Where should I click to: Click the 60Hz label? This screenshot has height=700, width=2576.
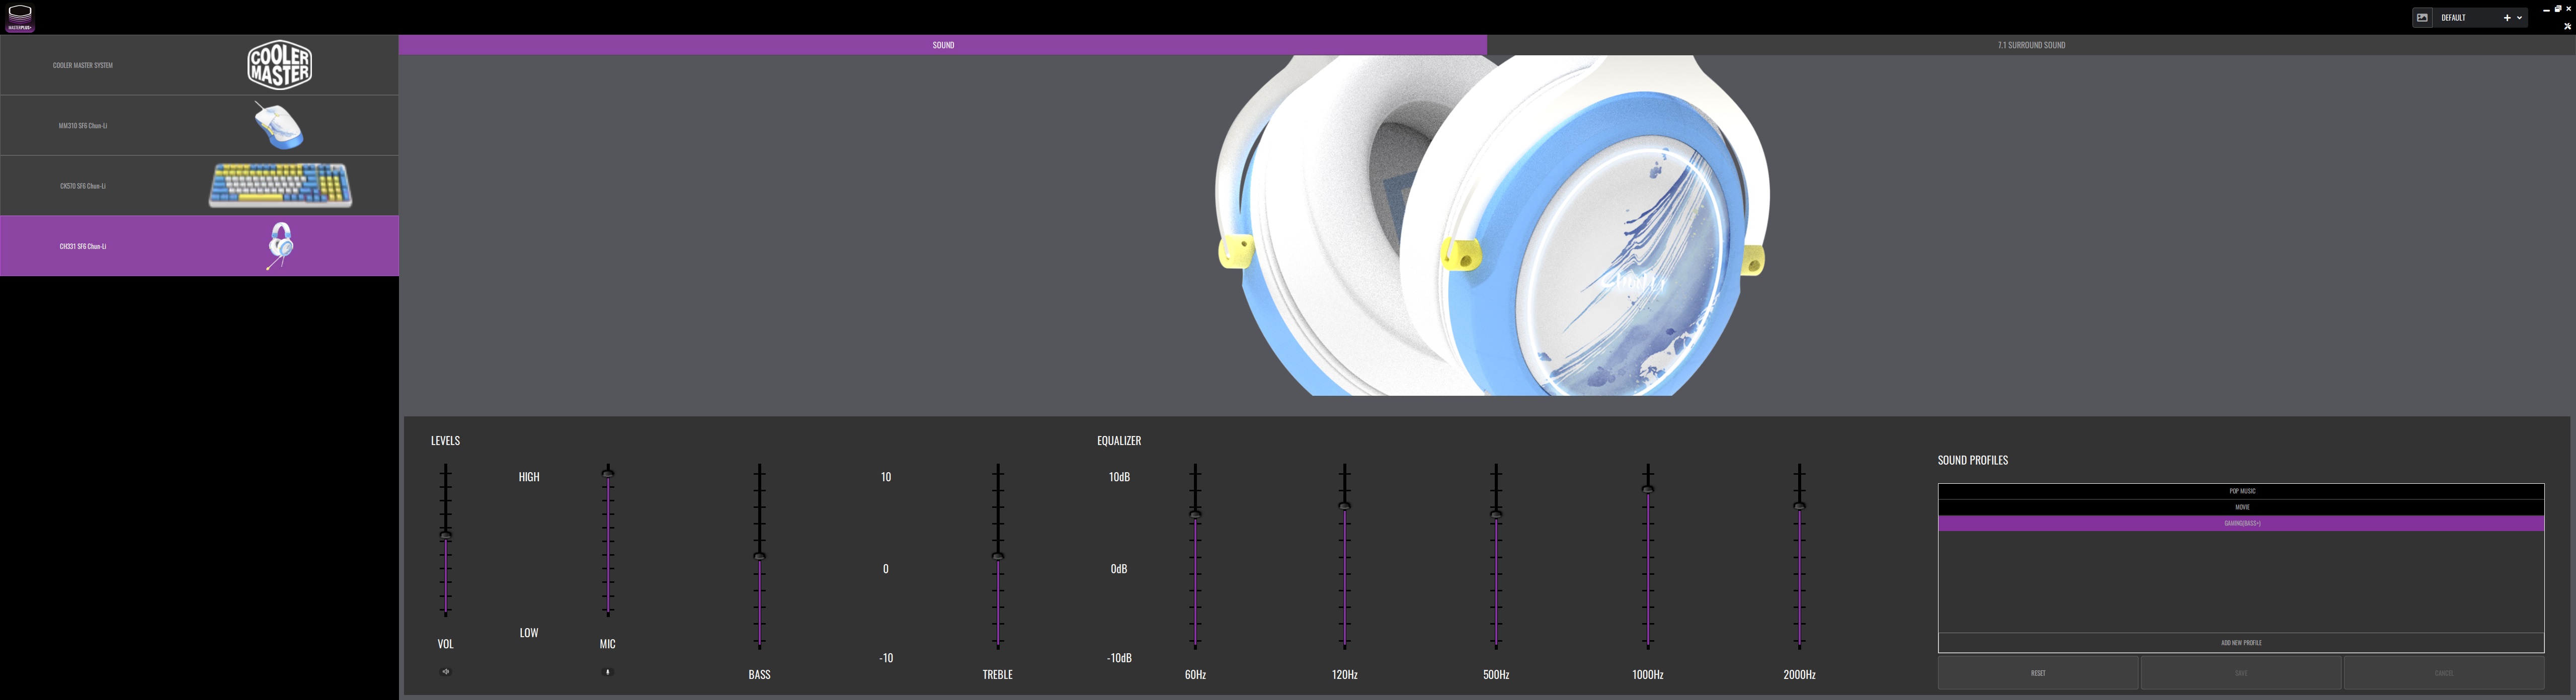(x=1195, y=675)
